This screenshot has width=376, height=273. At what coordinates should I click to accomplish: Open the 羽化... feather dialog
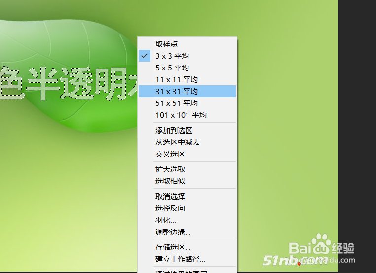pyautogui.click(x=188, y=220)
